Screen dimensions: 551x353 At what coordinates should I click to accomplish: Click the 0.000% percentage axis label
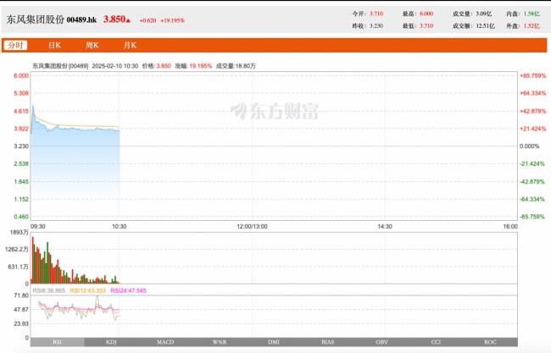coord(529,146)
